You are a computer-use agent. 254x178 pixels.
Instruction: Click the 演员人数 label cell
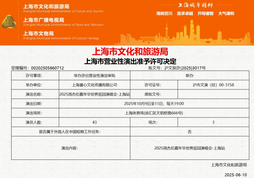35,122
